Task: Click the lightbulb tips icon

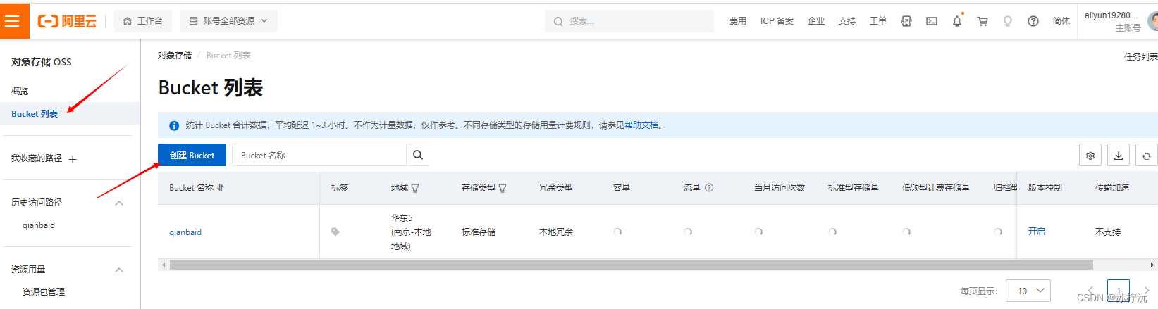Action: pos(1008,21)
